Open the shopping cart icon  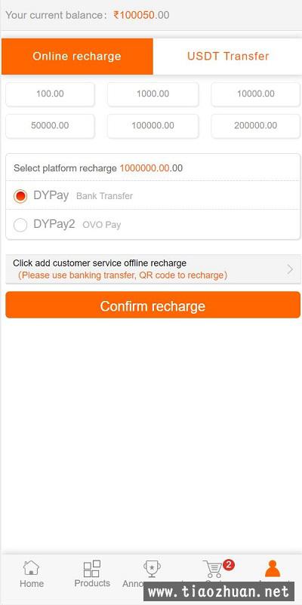213,569
